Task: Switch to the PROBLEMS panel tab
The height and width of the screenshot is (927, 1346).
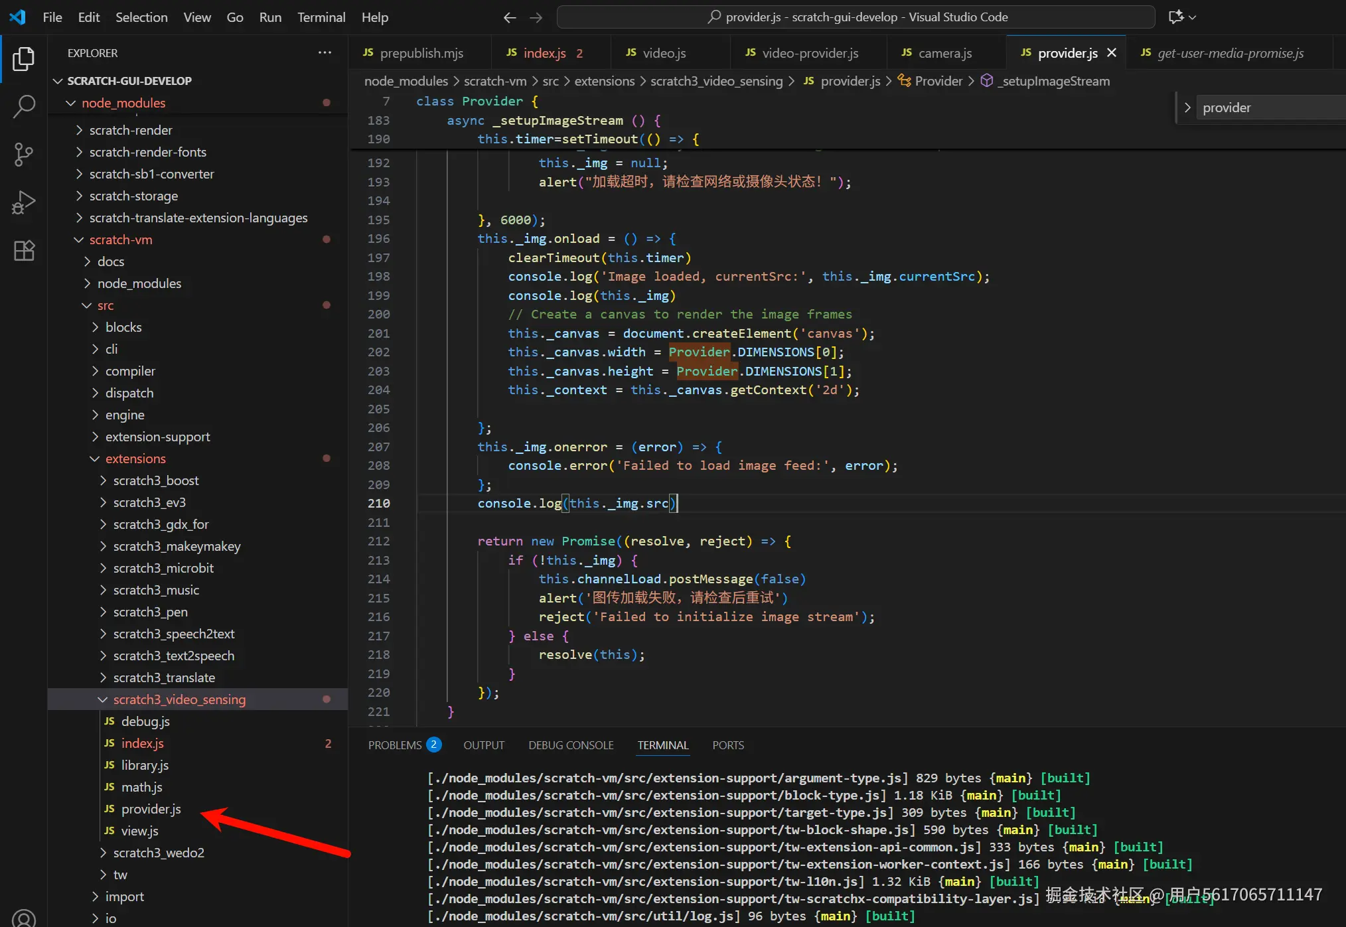Action: [x=395, y=745]
